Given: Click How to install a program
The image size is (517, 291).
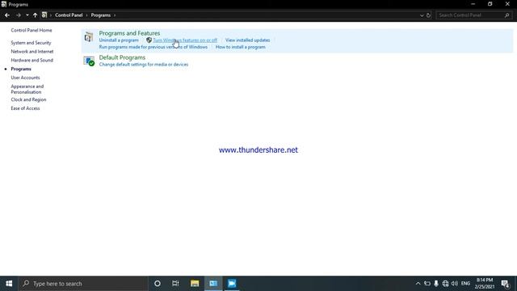Looking at the screenshot, I should [x=241, y=47].
